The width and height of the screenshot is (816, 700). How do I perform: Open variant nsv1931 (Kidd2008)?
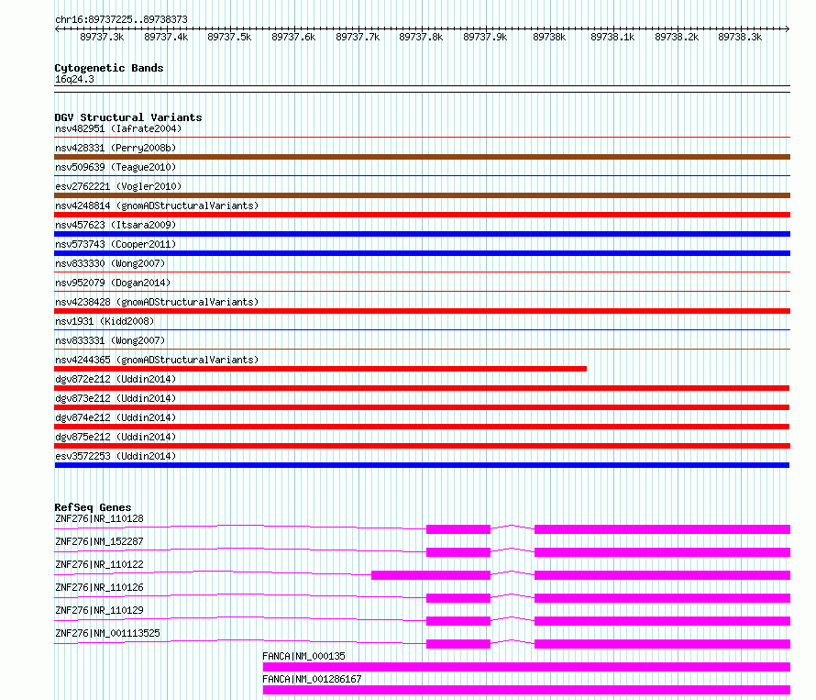pos(105,321)
